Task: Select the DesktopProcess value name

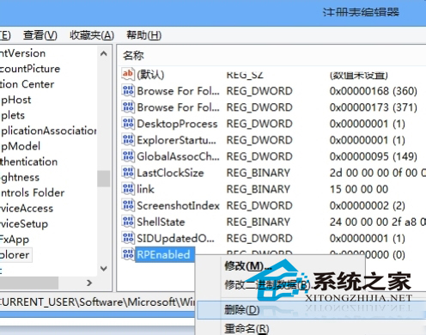Action: [x=177, y=124]
